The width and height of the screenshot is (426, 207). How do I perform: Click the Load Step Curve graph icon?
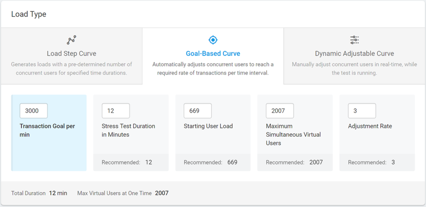click(x=71, y=40)
